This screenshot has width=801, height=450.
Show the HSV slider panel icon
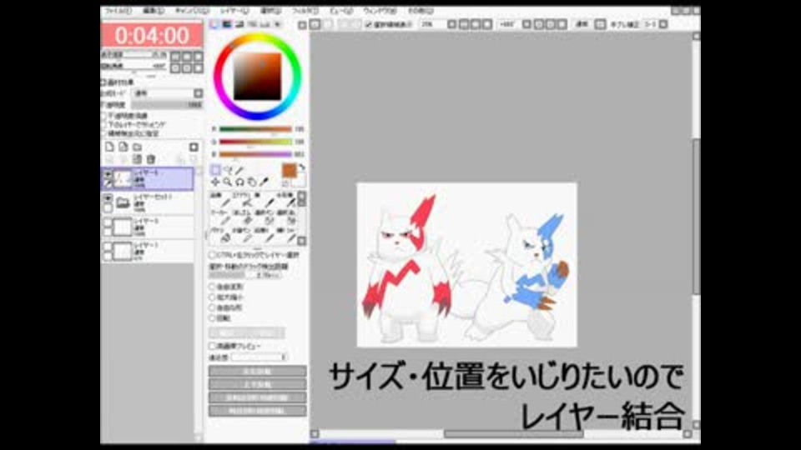239,24
